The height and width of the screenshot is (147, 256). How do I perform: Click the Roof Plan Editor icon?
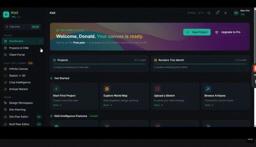pyautogui.click(x=5, y=124)
